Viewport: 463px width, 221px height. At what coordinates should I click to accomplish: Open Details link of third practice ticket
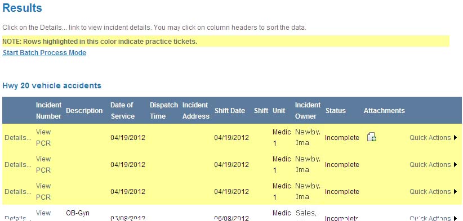(x=18, y=192)
